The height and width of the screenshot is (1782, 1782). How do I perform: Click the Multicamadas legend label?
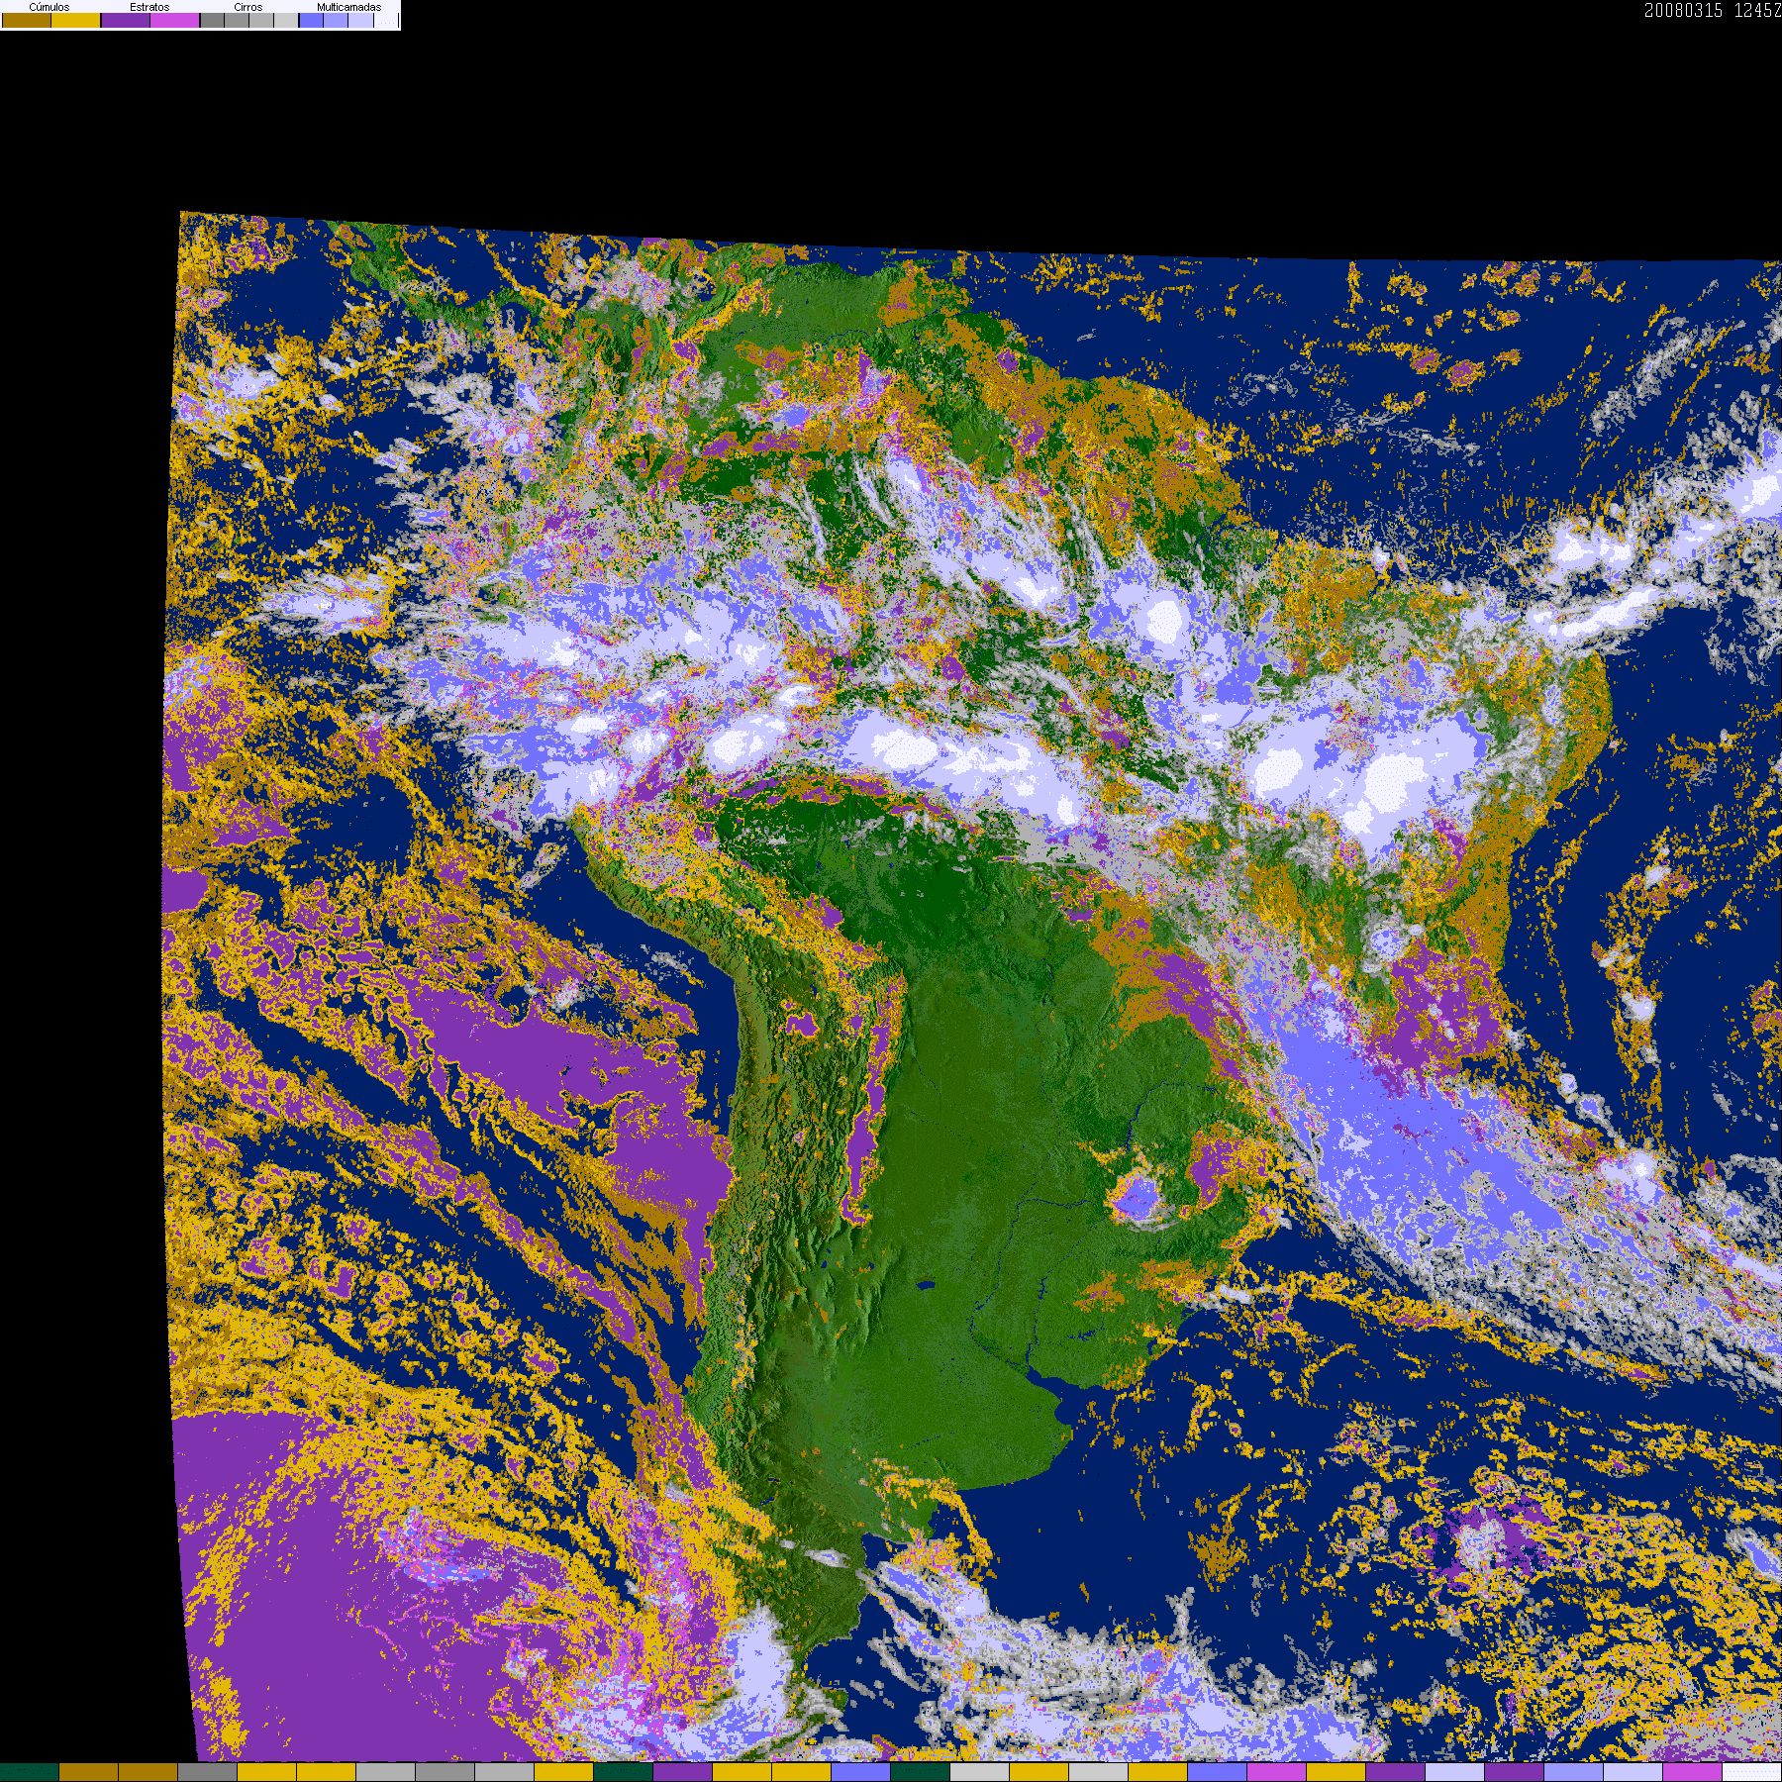(348, 7)
